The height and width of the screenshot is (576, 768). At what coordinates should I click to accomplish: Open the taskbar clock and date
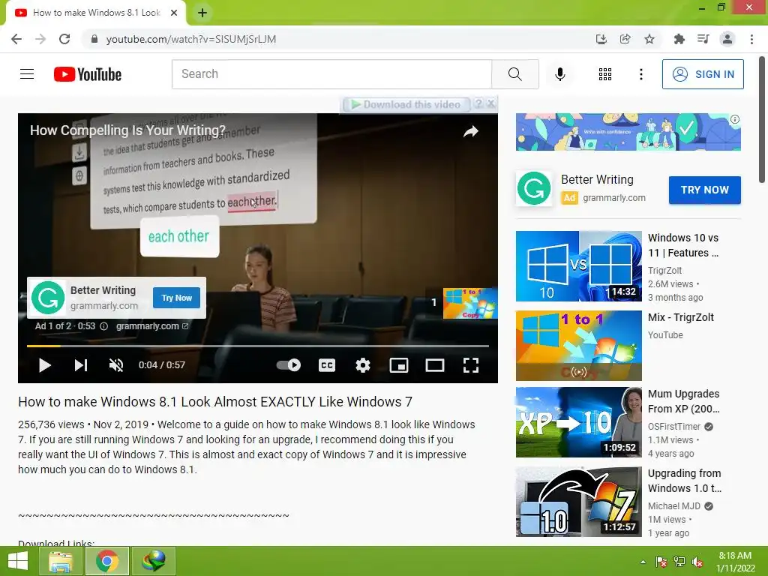pyautogui.click(x=735, y=562)
